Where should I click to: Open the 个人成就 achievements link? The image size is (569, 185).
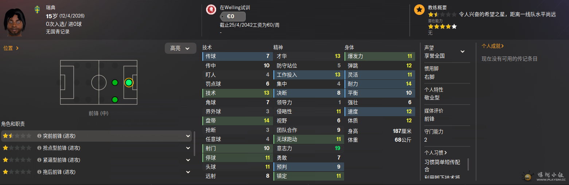pos(492,46)
